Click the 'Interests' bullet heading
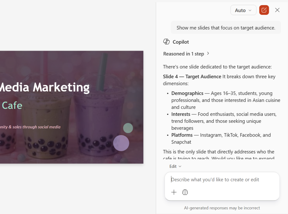 click(181, 114)
